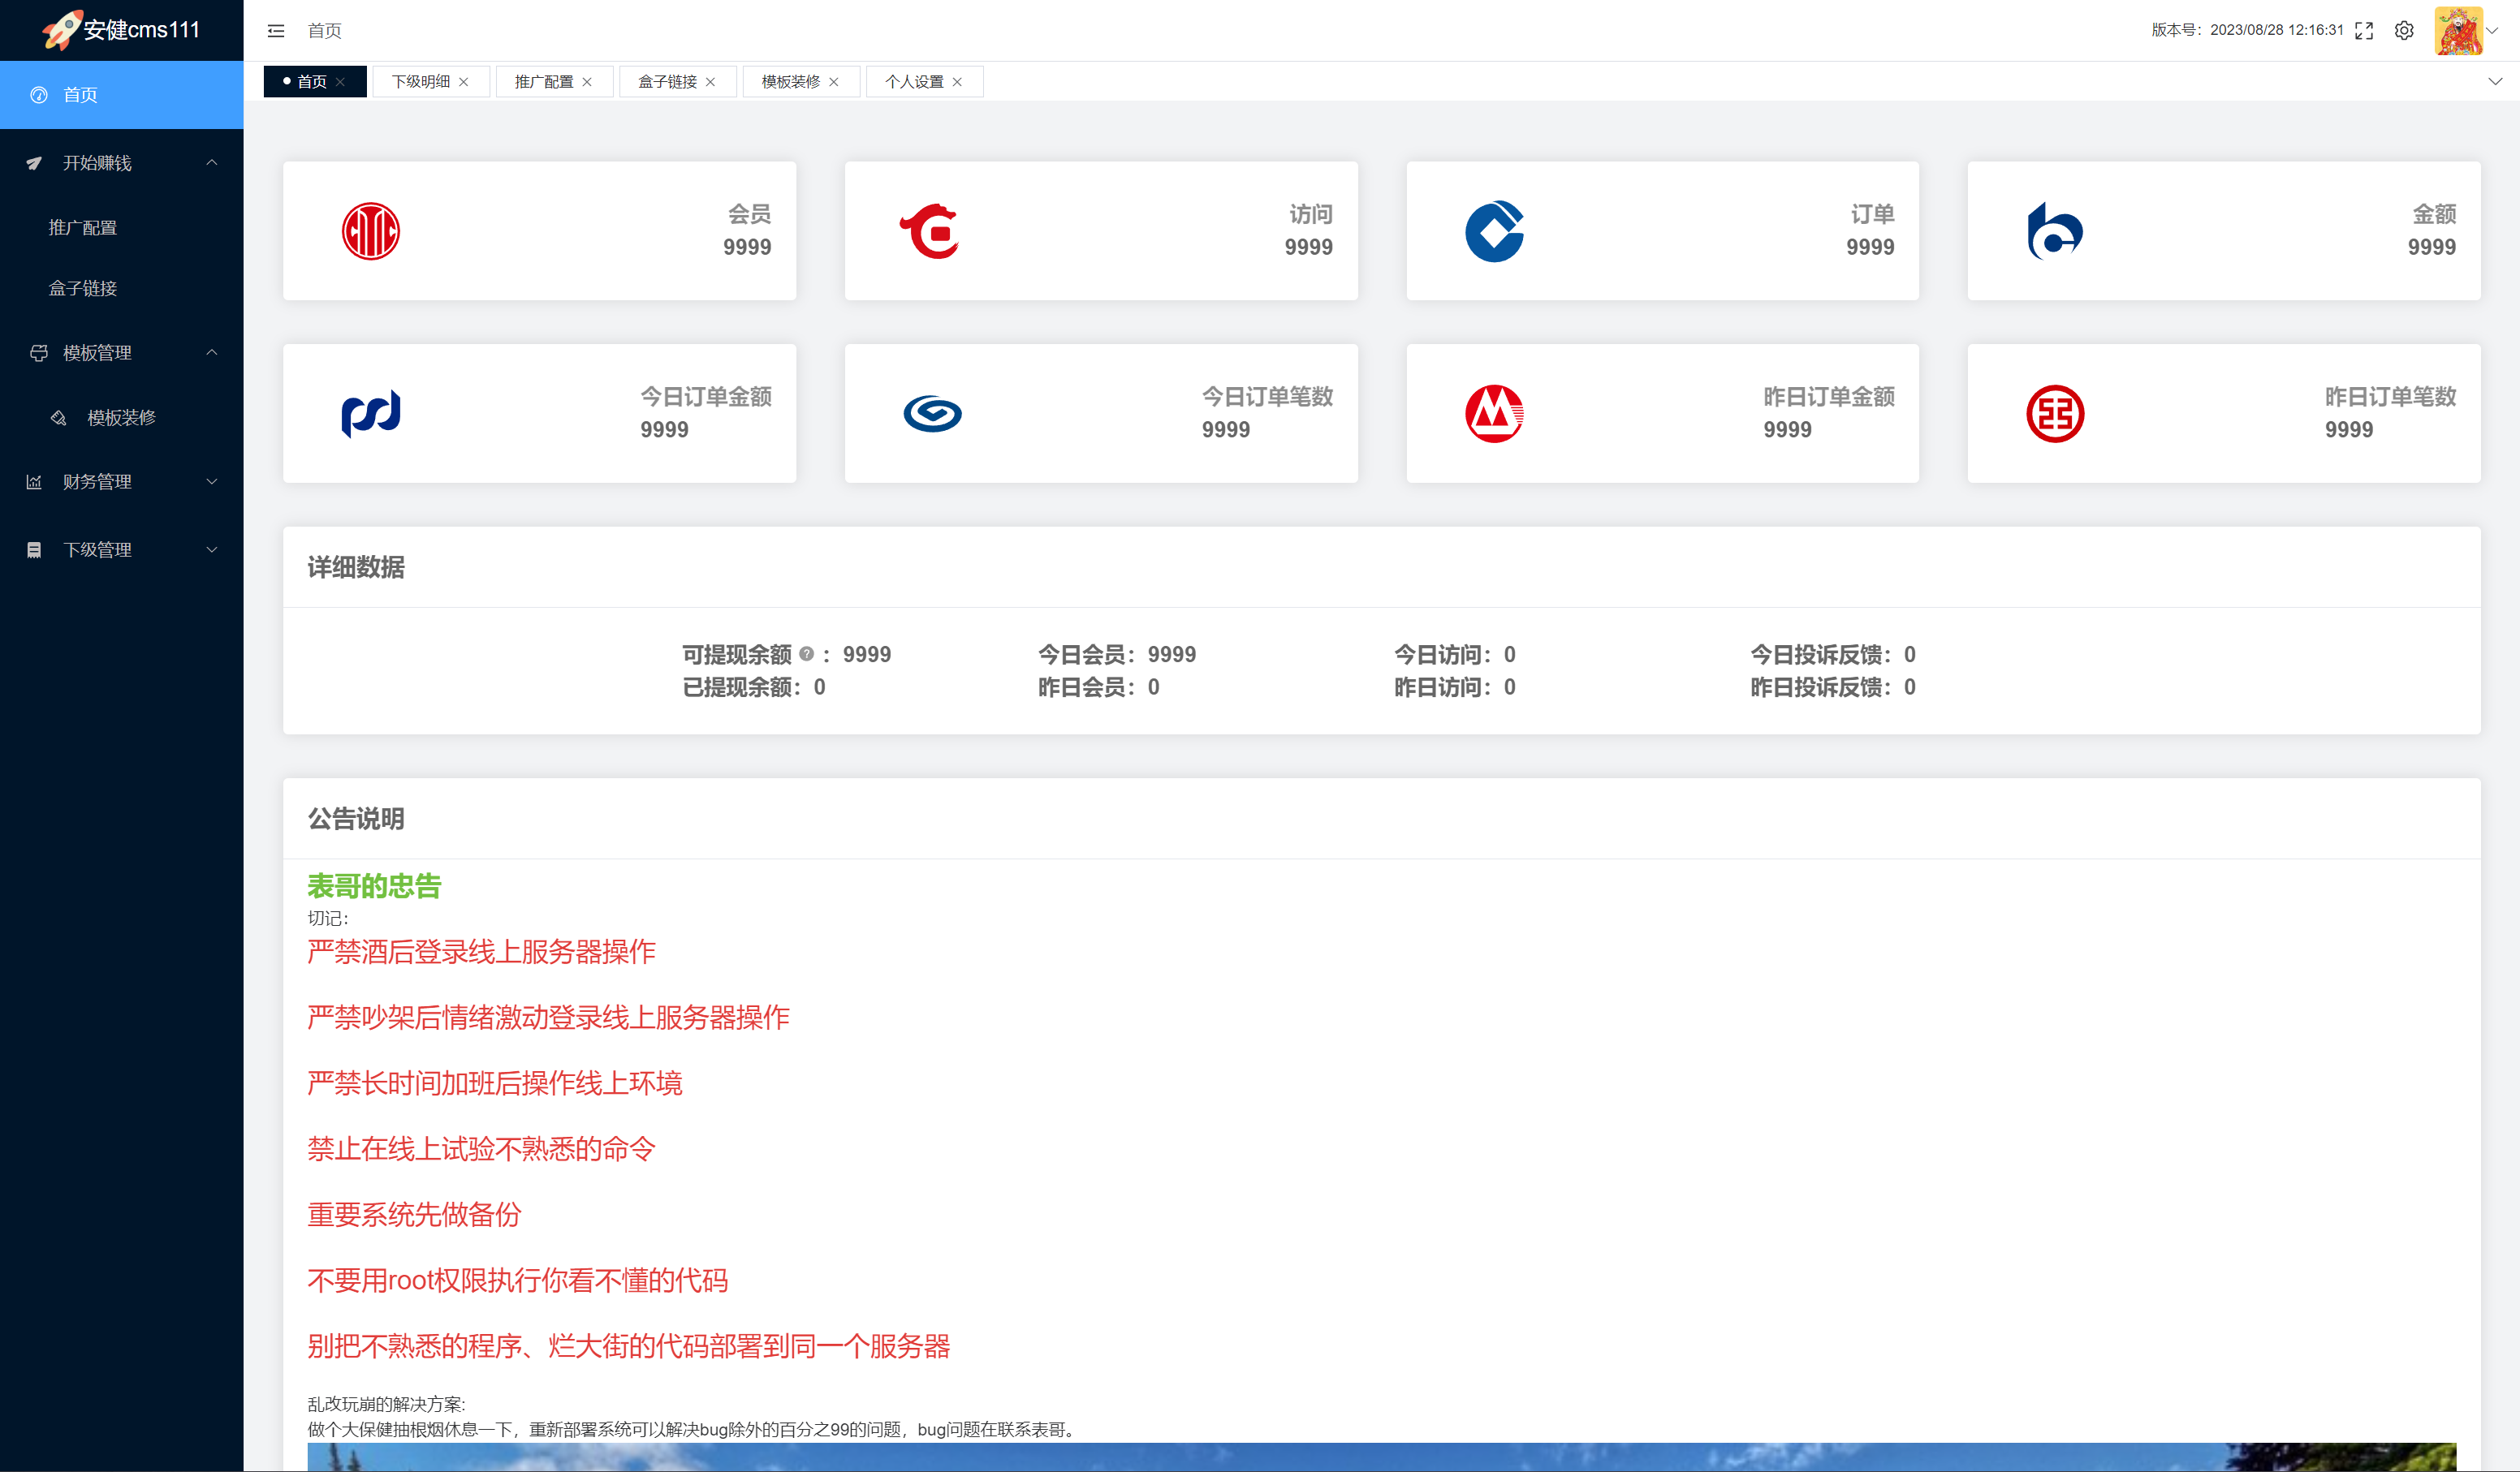Click the China Construction Bank logo in 订单 card
The height and width of the screenshot is (1472, 2520).
[1494, 232]
